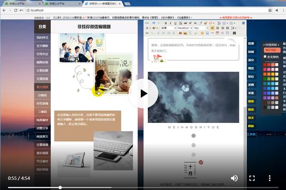Go back with the browser back arrow
The image size is (286, 190).
(x=4, y=11)
